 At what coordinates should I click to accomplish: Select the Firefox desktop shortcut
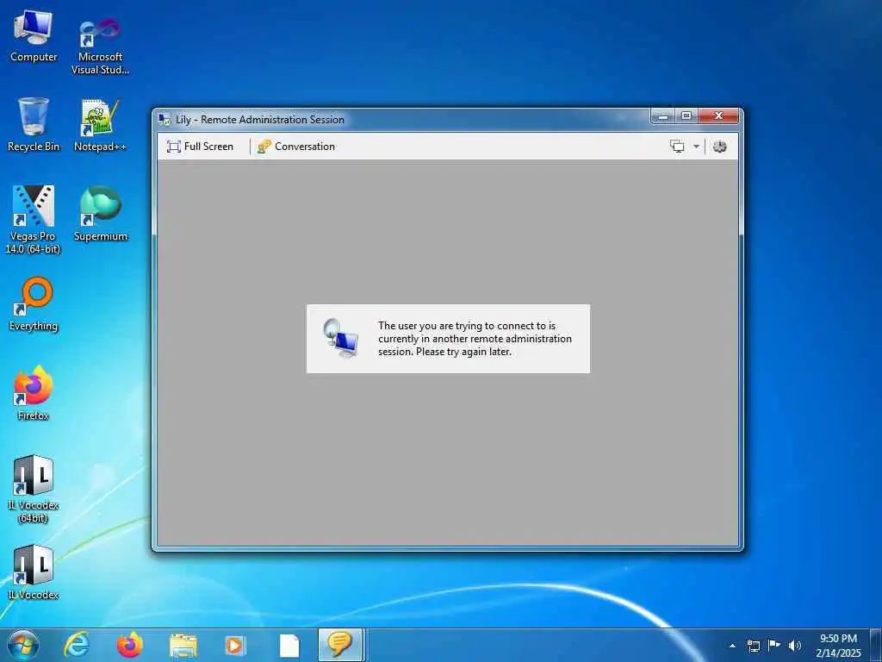34,393
